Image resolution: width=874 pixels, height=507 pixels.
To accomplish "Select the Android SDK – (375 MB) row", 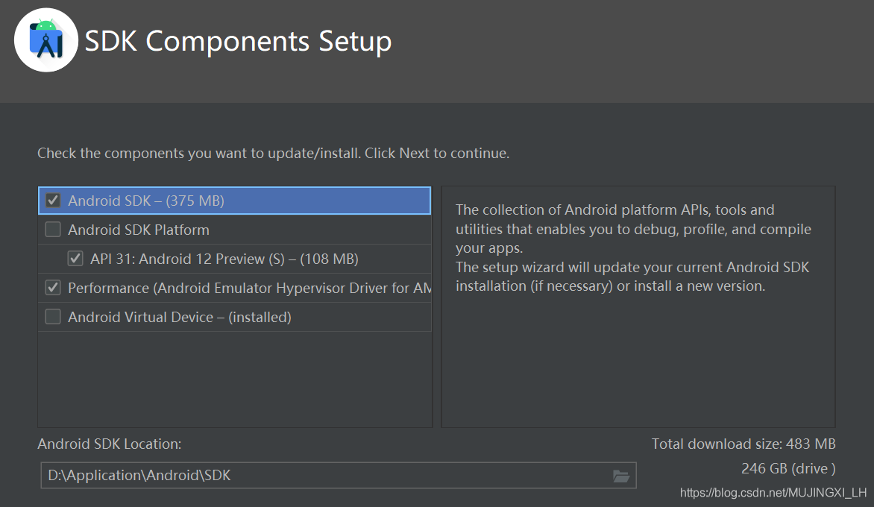I will (x=146, y=201).
